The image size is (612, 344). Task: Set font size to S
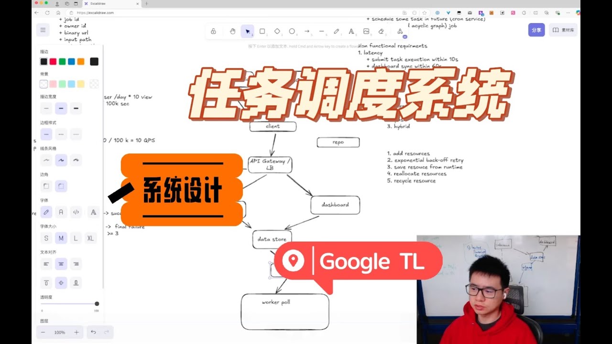tap(46, 238)
